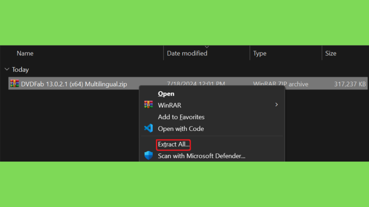Select Open with Code
Viewport: 369px width, 207px height.
[181, 129]
